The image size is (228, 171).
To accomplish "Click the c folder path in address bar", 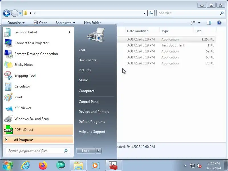I will [35, 13].
